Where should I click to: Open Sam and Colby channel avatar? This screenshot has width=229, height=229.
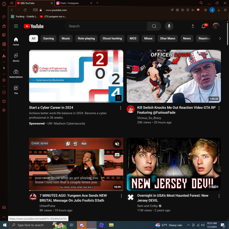coord(131,197)
